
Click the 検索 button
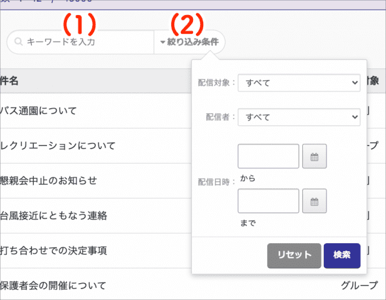click(342, 256)
